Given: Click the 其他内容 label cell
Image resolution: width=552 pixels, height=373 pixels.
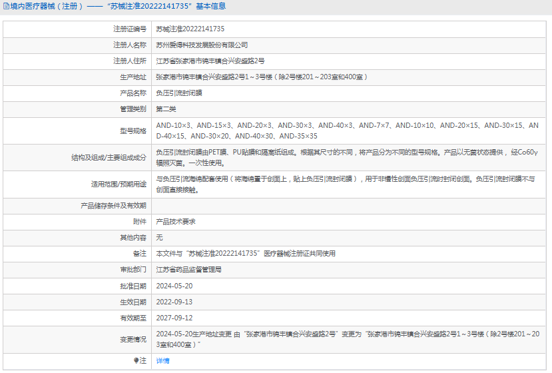Looking at the screenshot, I should [77, 237].
